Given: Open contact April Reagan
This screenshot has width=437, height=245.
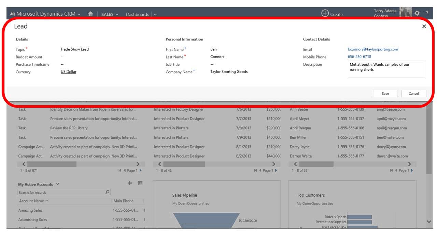Looking at the screenshot, I should click(301, 128).
